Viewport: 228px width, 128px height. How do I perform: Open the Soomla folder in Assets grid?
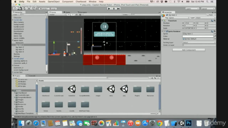tap(59, 106)
